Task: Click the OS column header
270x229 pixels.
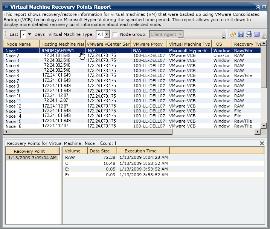Action: click(219, 44)
